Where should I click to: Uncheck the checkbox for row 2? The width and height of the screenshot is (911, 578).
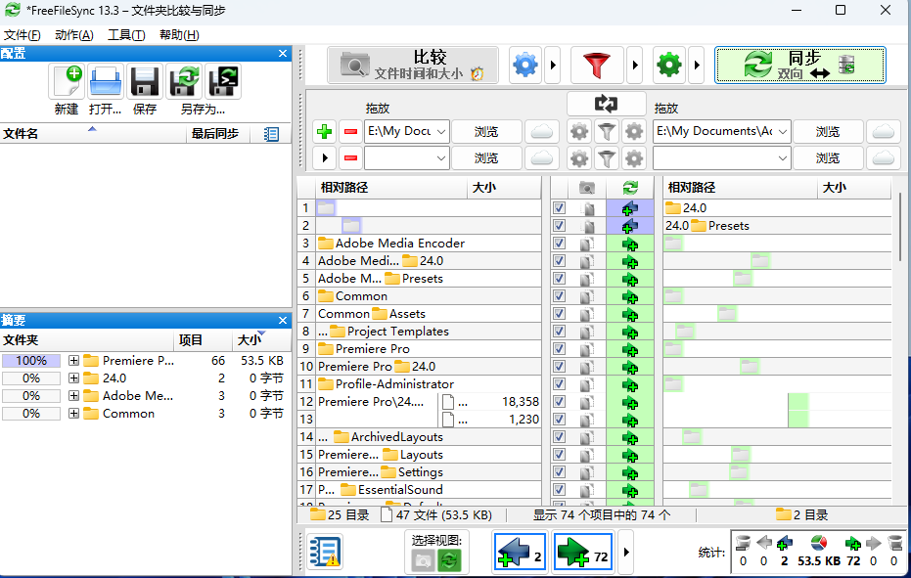pyautogui.click(x=559, y=225)
